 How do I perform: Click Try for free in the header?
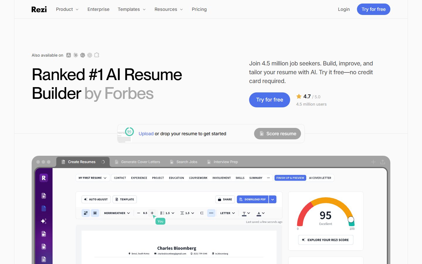[x=374, y=9]
